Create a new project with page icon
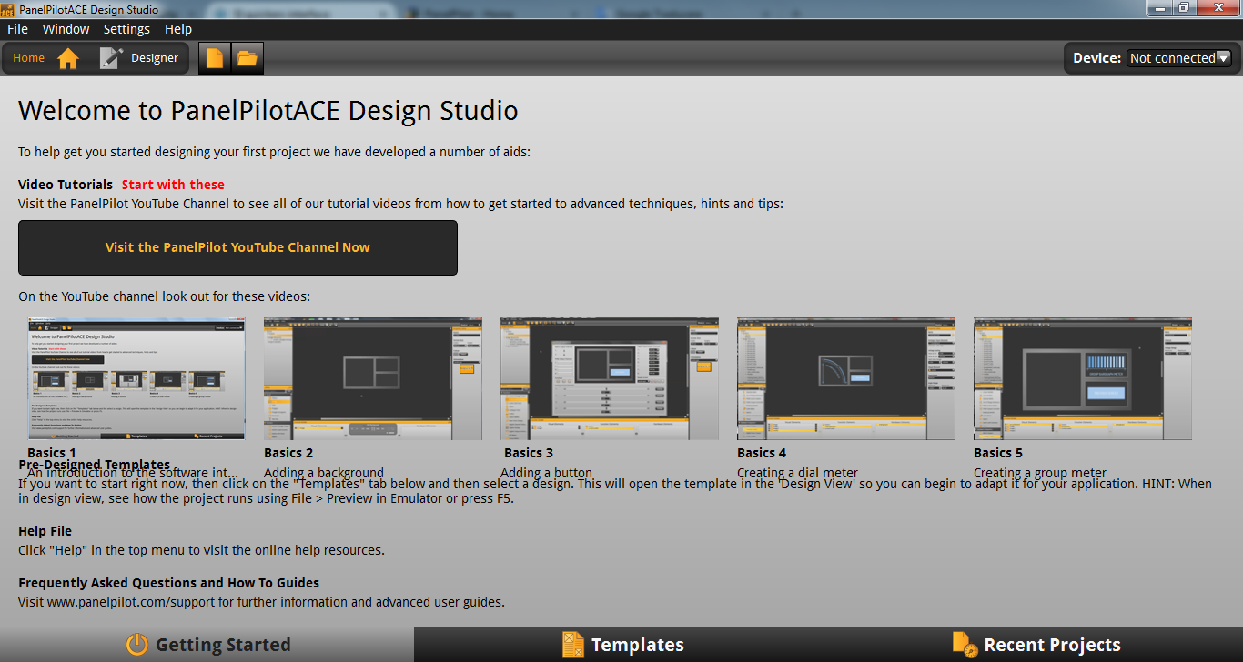Viewport: 1243px width, 662px height. coord(215,58)
